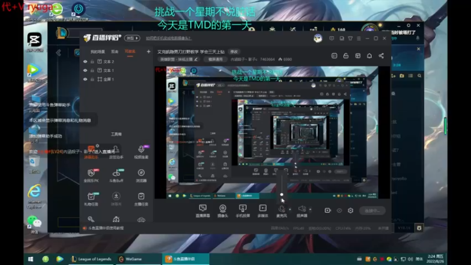Switch mode with the pill button beside logo

pos(132,38)
